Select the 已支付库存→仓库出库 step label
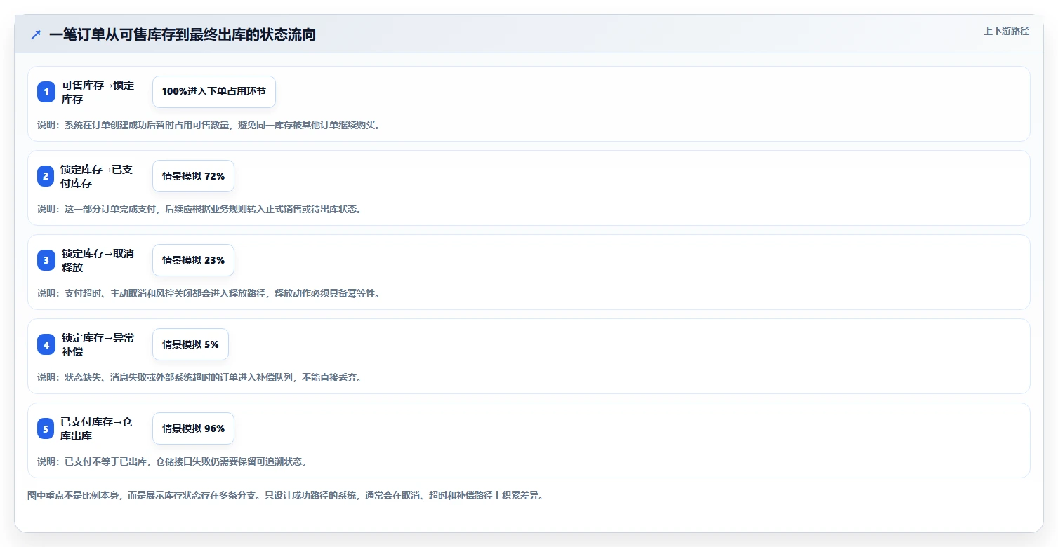1058x547 pixels. 96,428
